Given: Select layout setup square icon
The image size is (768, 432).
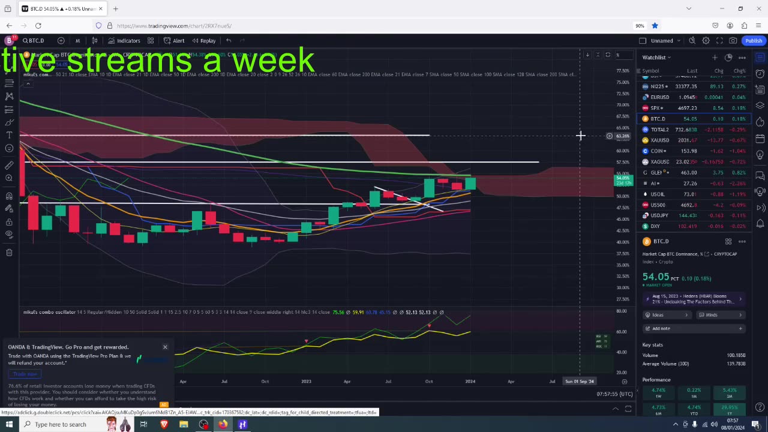Looking at the screenshot, I should click(643, 40).
